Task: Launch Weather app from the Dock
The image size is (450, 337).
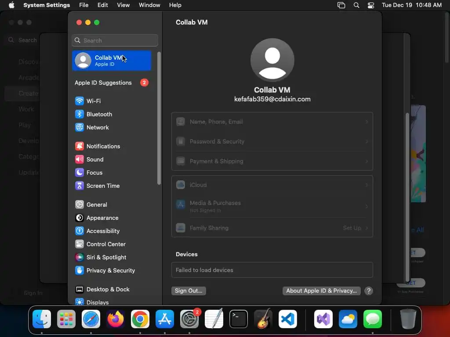Action: [348, 319]
